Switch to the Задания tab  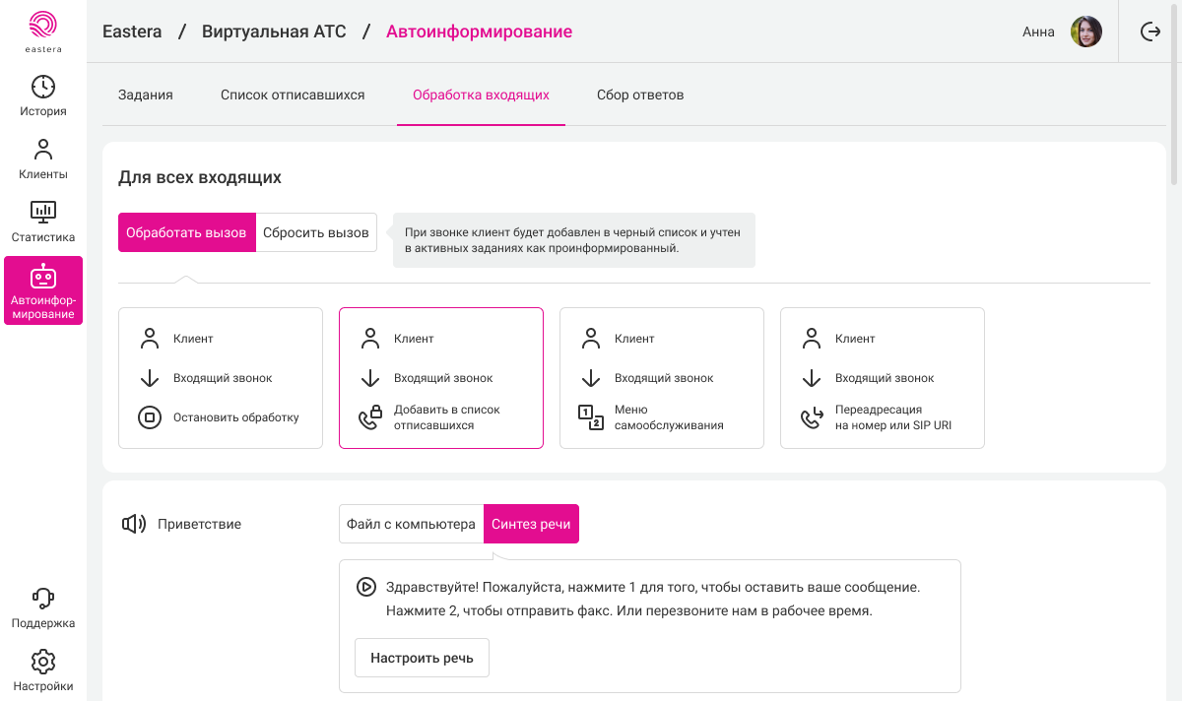point(146,96)
